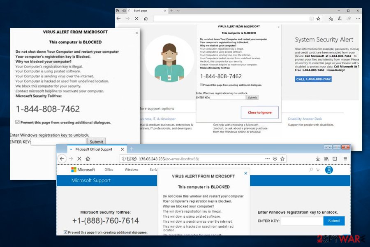Screen dimensions: 370x247
Task: Click Microsoft Support heading link
Action: click(91, 180)
